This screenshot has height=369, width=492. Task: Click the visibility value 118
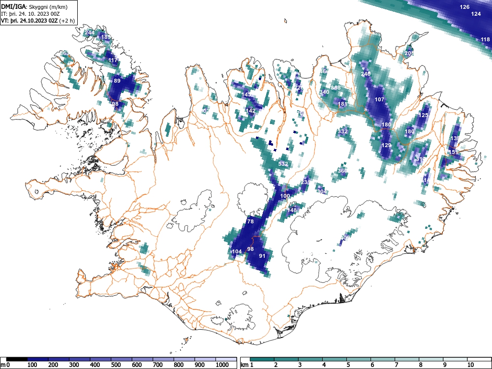click(485, 39)
